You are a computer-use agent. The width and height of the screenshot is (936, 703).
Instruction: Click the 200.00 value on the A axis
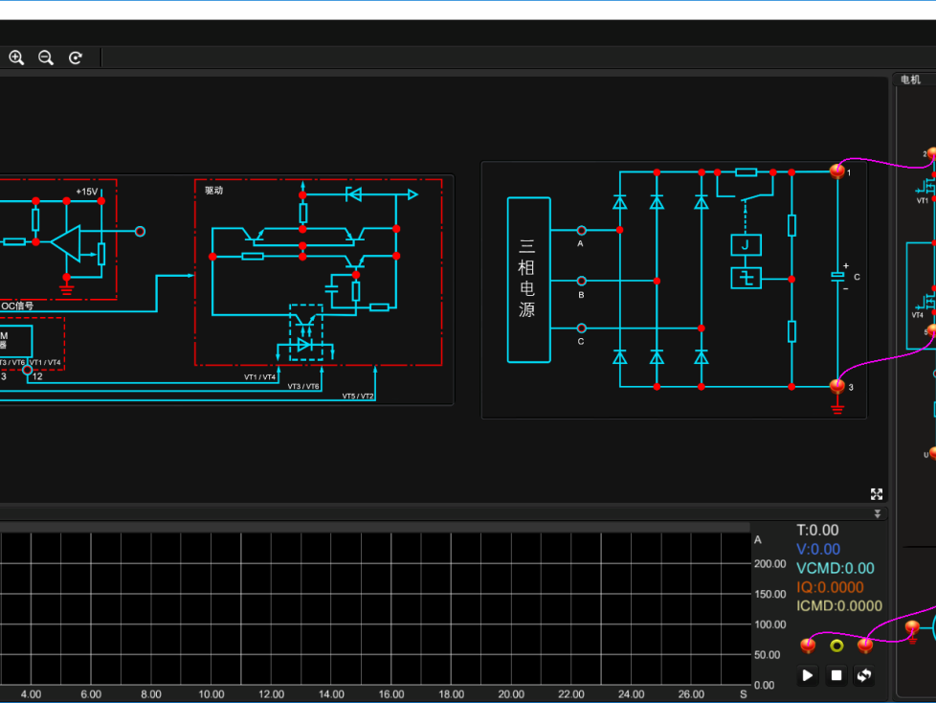(x=770, y=564)
